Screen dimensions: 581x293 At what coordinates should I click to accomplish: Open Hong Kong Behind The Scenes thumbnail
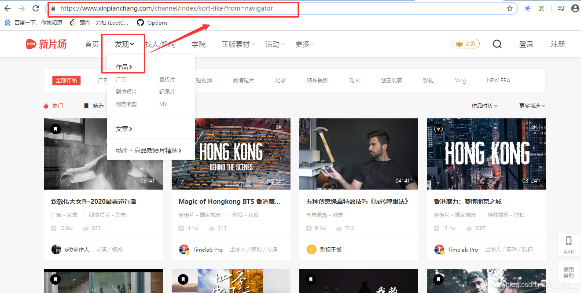coord(231,154)
